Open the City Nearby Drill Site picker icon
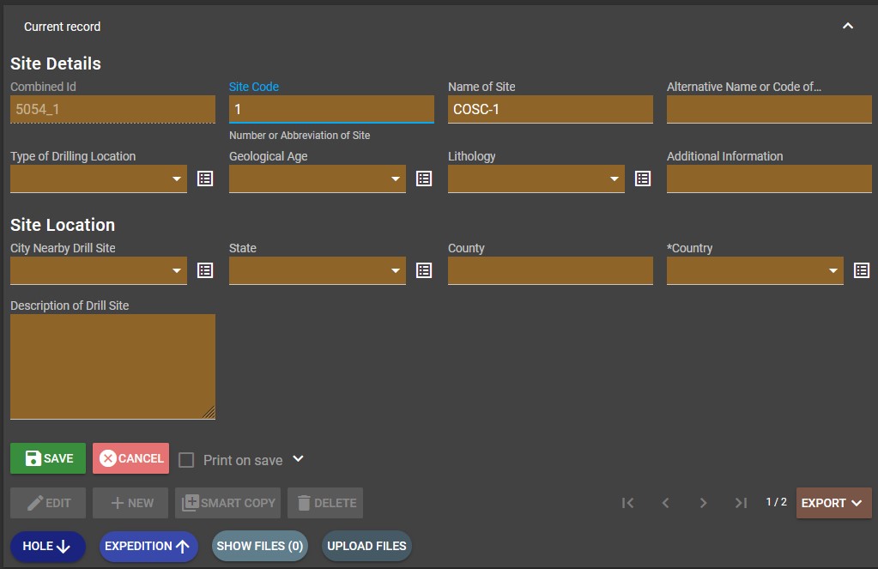Screen dimensions: 878x569 click(x=204, y=270)
